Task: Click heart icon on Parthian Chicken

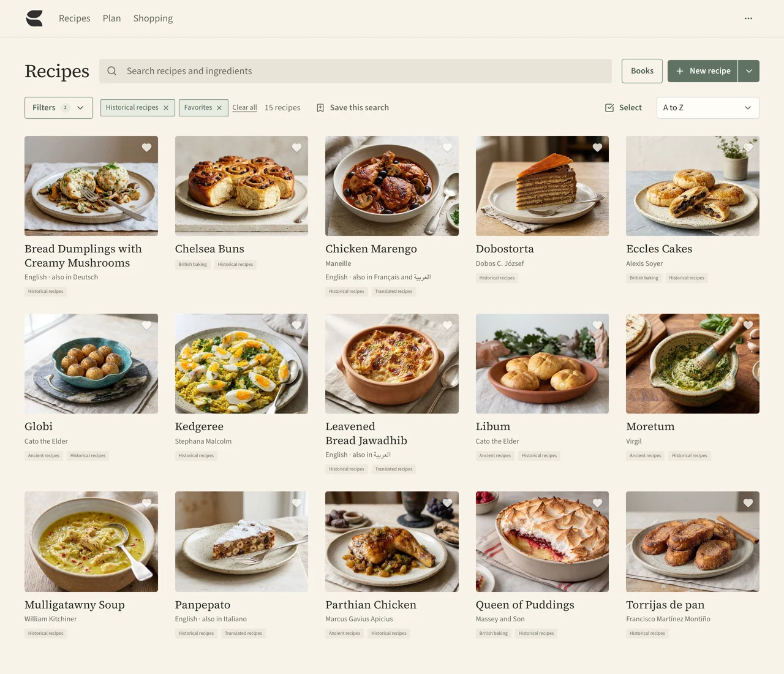Action: click(447, 503)
